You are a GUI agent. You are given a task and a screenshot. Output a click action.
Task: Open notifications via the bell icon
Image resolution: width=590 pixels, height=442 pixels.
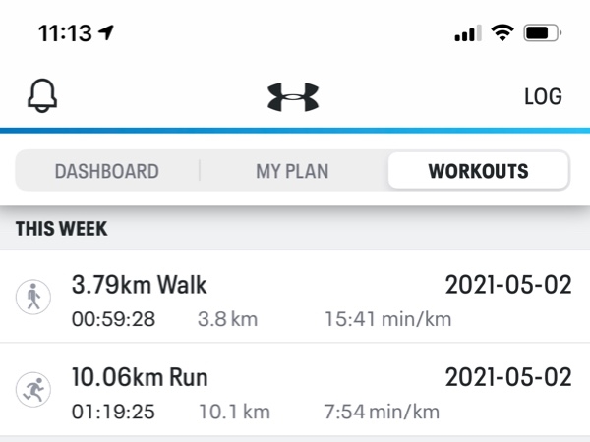[42, 95]
